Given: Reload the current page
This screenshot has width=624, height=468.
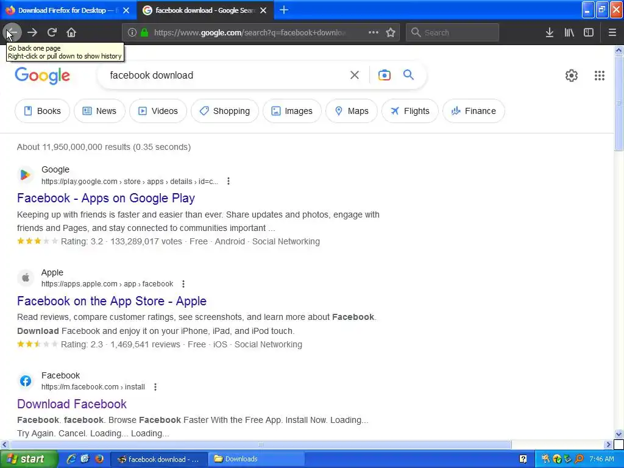Looking at the screenshot, I should pyautogui.click(x=52, y=33).
